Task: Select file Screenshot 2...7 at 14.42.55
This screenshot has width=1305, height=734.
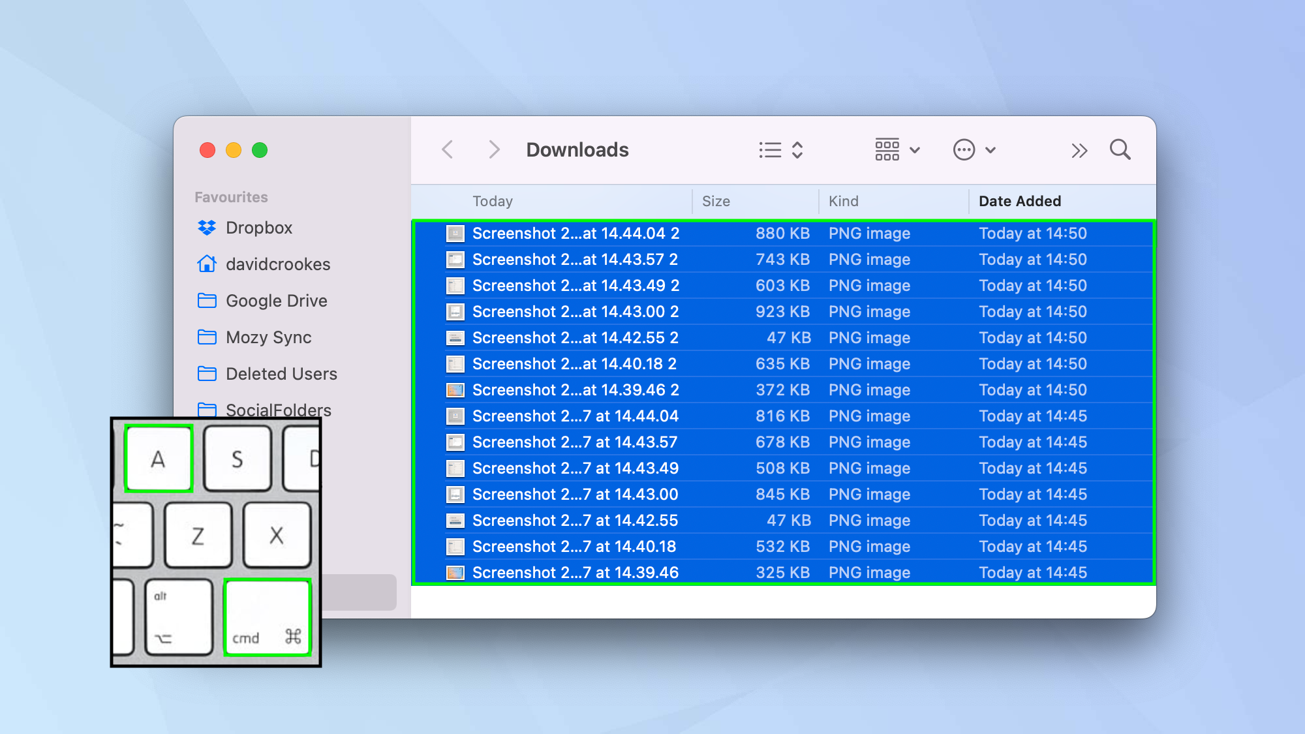Action: 784,521
